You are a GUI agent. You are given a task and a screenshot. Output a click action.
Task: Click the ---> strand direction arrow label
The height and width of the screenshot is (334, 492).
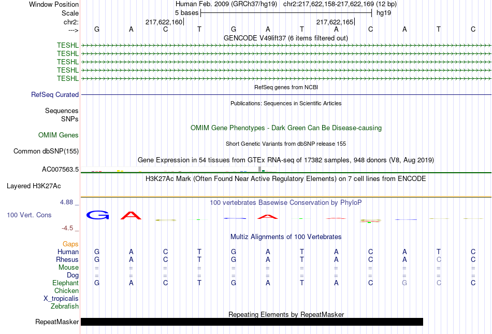73,30
